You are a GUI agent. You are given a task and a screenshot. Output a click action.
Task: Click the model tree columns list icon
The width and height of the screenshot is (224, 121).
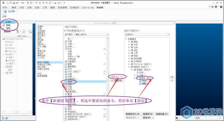point(24,32)
